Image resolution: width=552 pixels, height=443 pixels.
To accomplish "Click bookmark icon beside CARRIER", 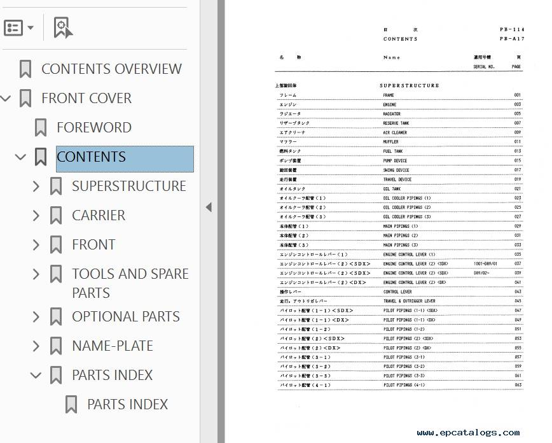I will click(56, 215).
